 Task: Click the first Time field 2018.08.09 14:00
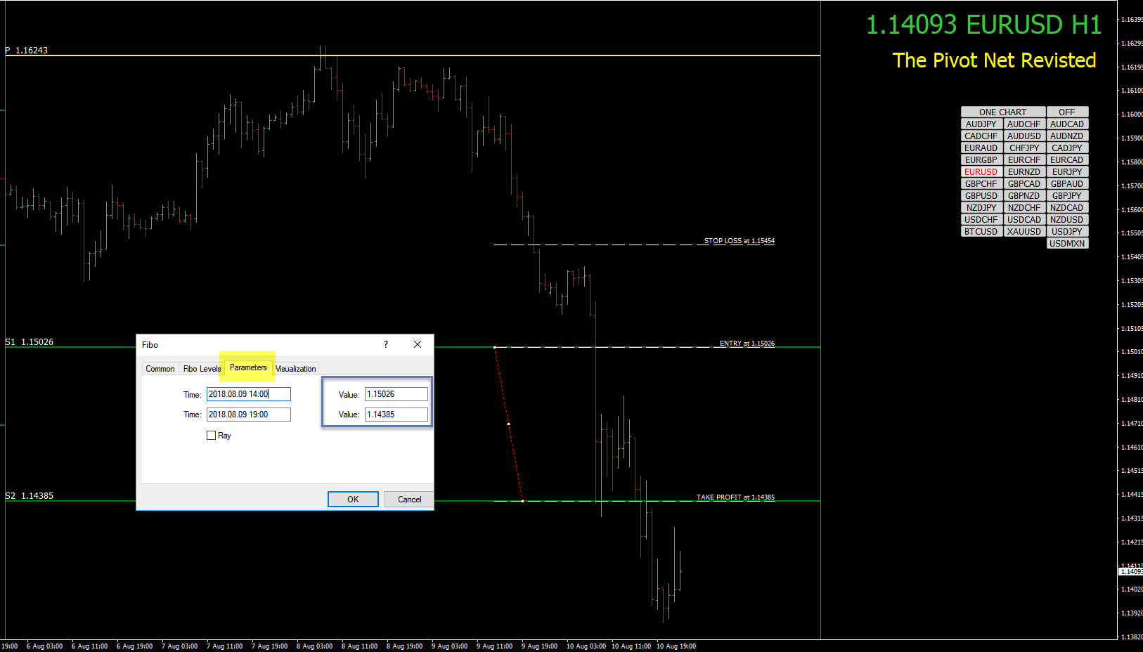[248, 394]
